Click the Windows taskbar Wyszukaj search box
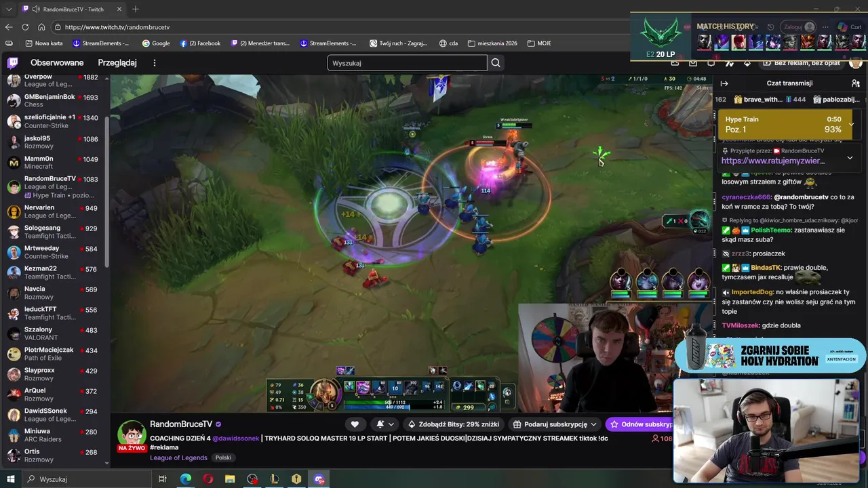Screen dimensions: 868x488 coord(86,479)
